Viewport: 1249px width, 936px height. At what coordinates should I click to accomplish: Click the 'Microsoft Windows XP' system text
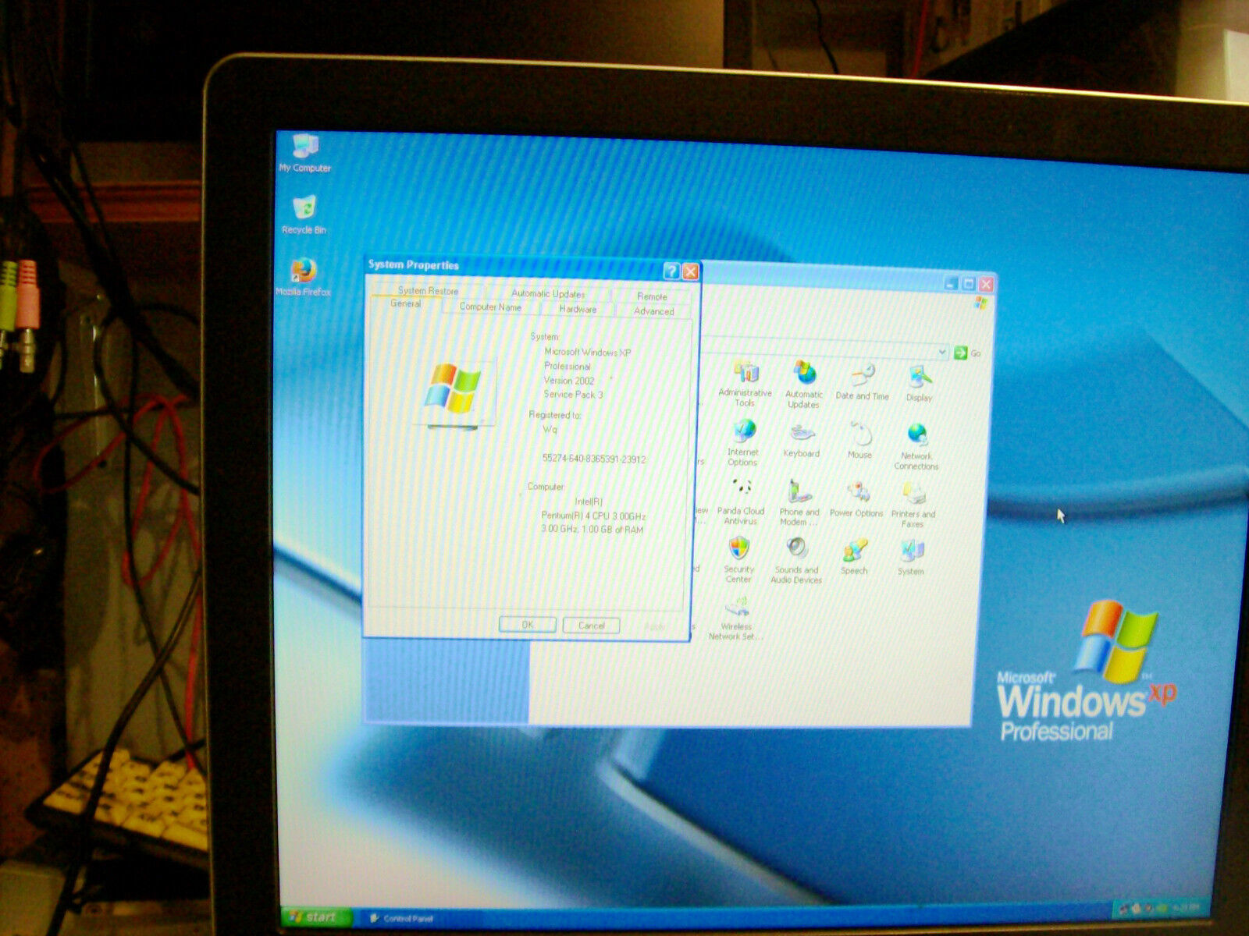pyautogui.click(x=587, y=353)
